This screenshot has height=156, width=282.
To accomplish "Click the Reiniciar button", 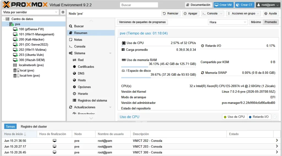I will (171, 14).
